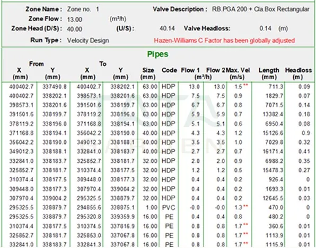The height and width of the screenshot is (248, 316).
Task: Click the 'Length (mm)' column header
Action: 269,74
